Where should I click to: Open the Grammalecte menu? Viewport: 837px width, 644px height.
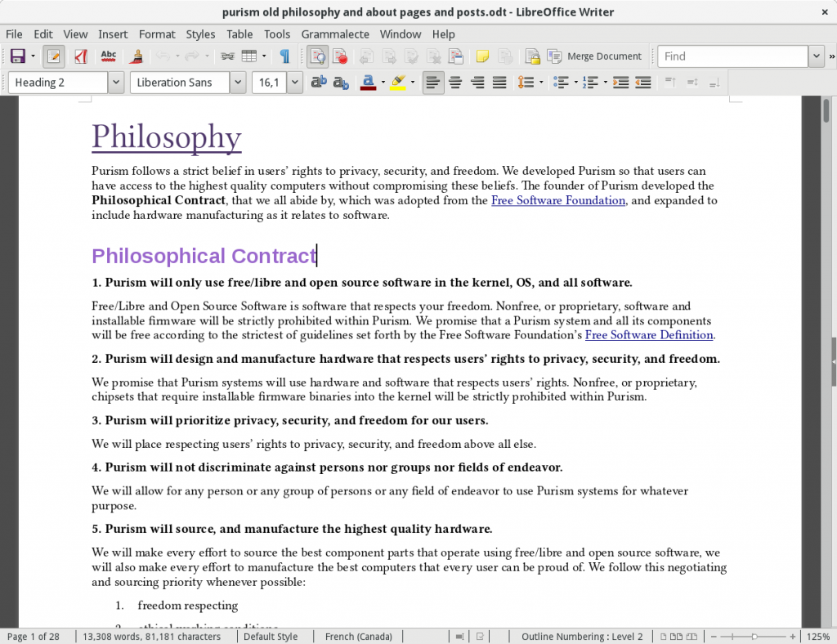[x=335, y=34]
